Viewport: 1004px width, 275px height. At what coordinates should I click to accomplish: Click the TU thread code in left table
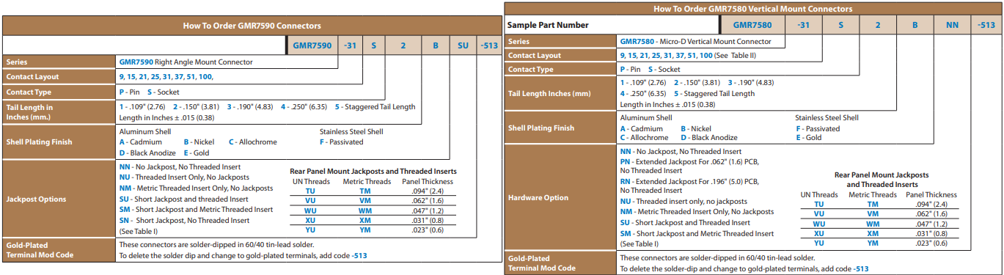310,191
